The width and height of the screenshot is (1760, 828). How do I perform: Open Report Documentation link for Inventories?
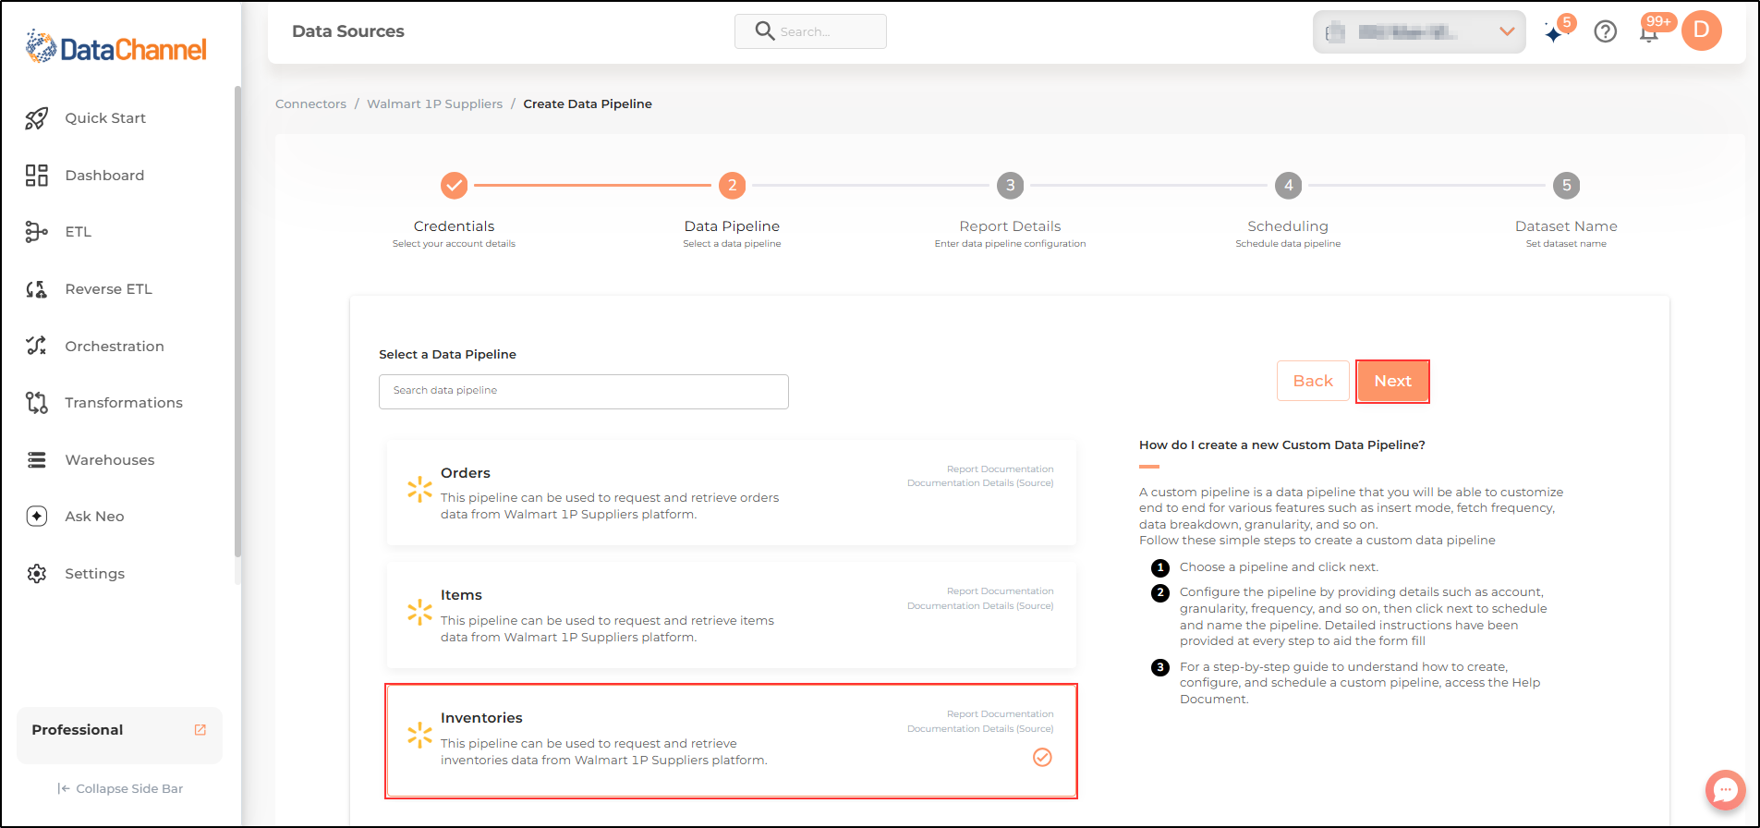pos(1000,714)
